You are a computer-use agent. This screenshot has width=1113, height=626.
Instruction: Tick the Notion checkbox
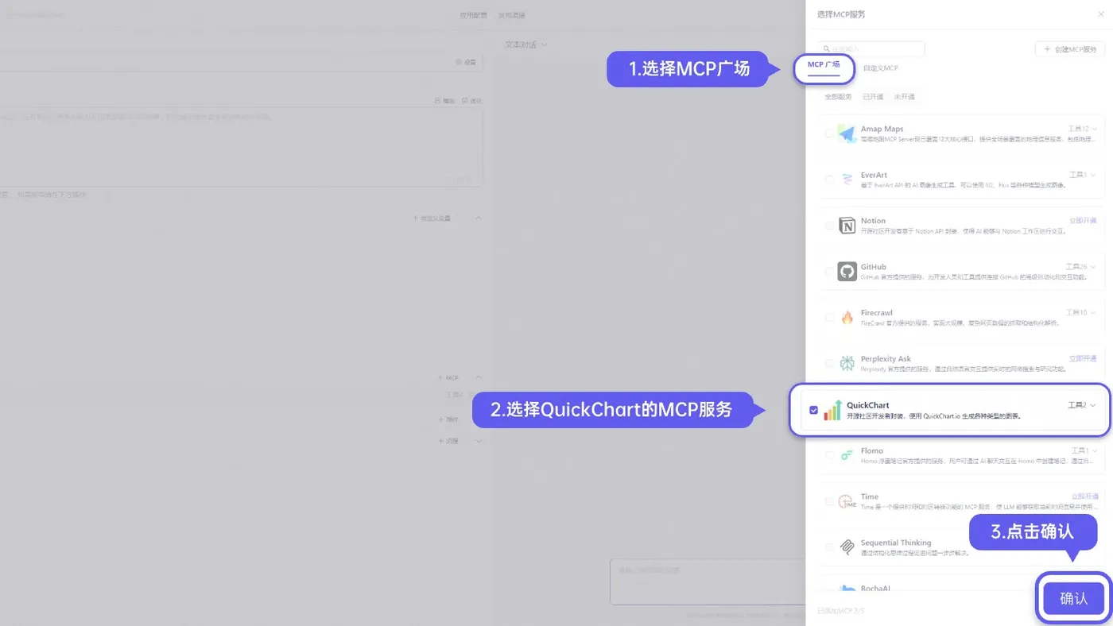[829, 226]
